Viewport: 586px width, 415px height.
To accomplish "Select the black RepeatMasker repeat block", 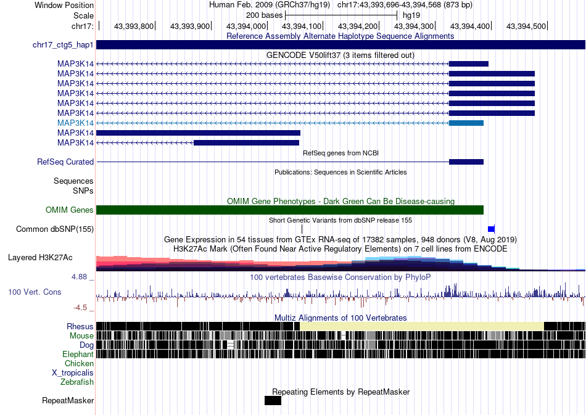I will [273, 400].
